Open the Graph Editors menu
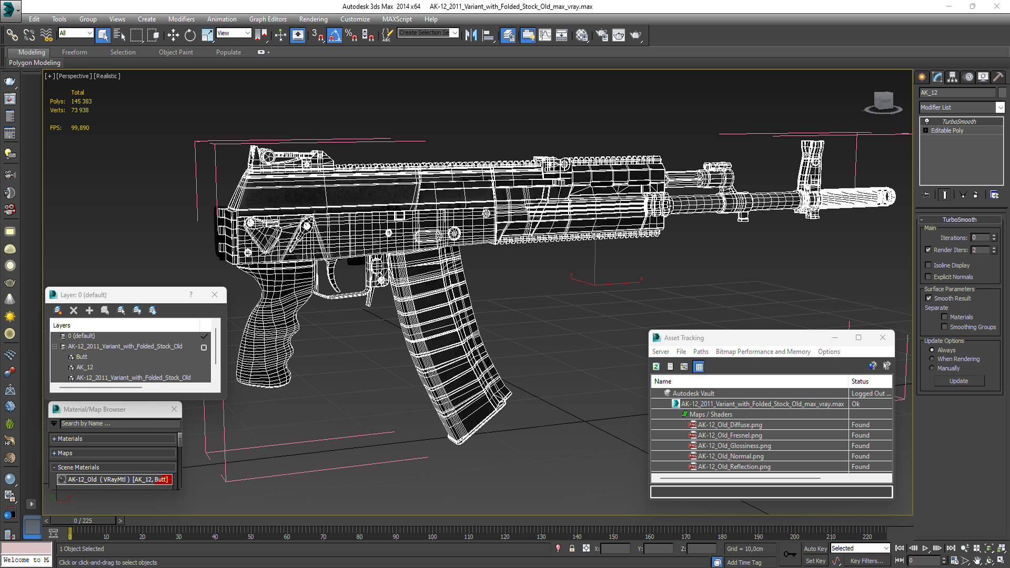 268,19
